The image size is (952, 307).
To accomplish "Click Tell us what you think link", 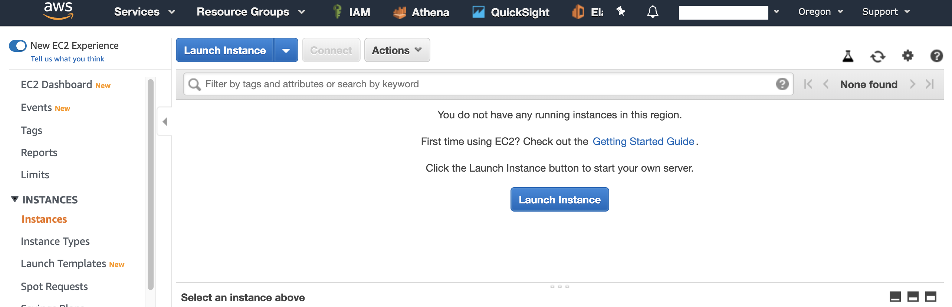I will pyautogui.click(x=67, y=59).
